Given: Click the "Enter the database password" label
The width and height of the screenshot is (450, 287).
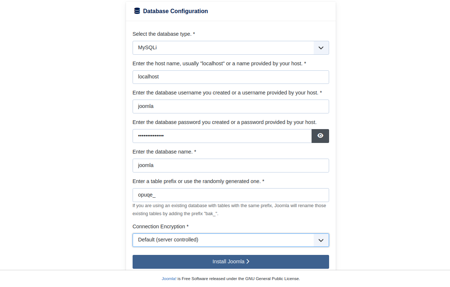Looking at the screenshot, I should (x=224, y=122).
